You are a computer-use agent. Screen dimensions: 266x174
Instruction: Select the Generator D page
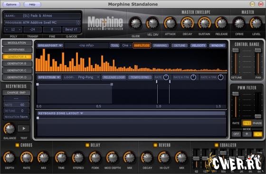(x=17, y=77)
